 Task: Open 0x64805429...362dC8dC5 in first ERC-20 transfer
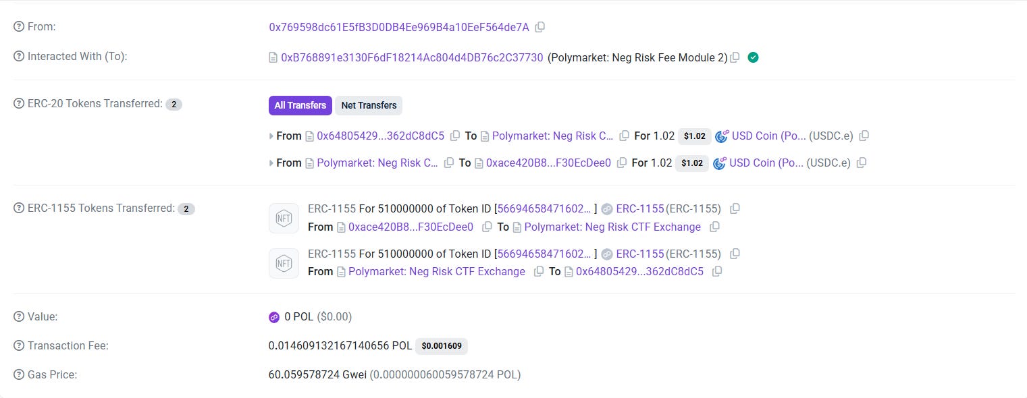point(381,136)
